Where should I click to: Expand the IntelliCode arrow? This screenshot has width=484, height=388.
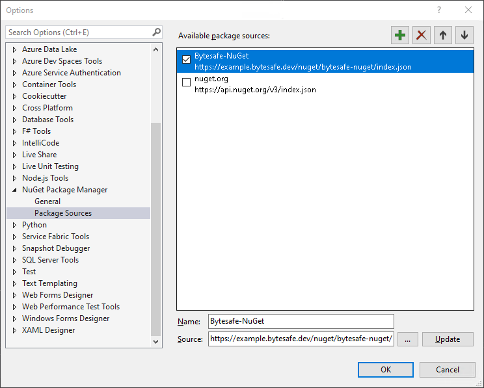click(14, 143)
